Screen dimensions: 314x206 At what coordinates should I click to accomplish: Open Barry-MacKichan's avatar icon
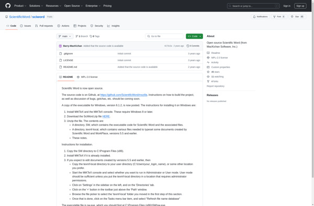tap(60, 46)
